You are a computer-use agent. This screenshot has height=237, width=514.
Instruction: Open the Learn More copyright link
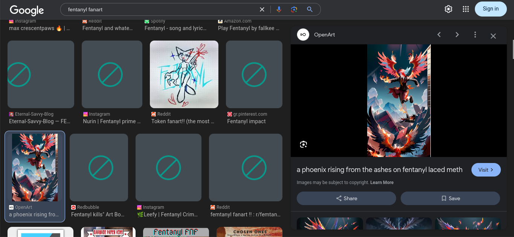click(382, 183)
